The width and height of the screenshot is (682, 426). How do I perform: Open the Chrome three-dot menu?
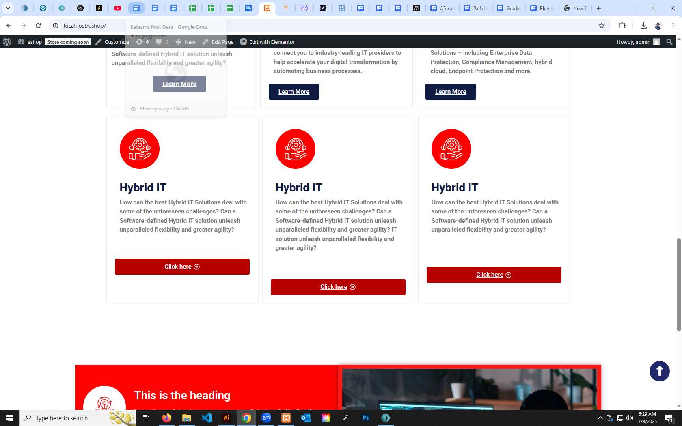tap(673, 26)
